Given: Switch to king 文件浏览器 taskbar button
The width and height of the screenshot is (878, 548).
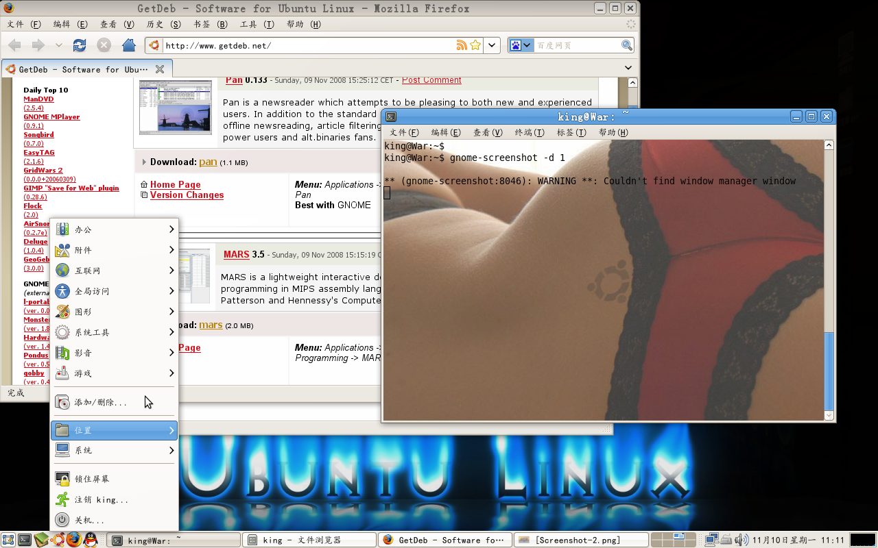Looking at the screenshot, I should pyautogui.click(x=309, y=540).
